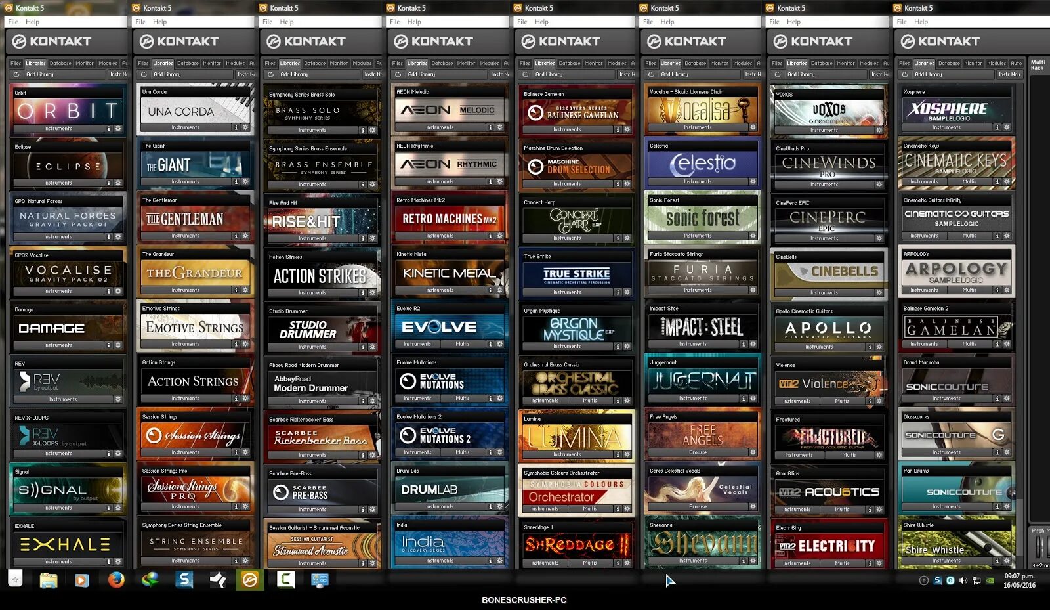The image size is (1050, 610).
Task: Open Modules tab in the AEON Melodic window
Action: pos(490,64)
